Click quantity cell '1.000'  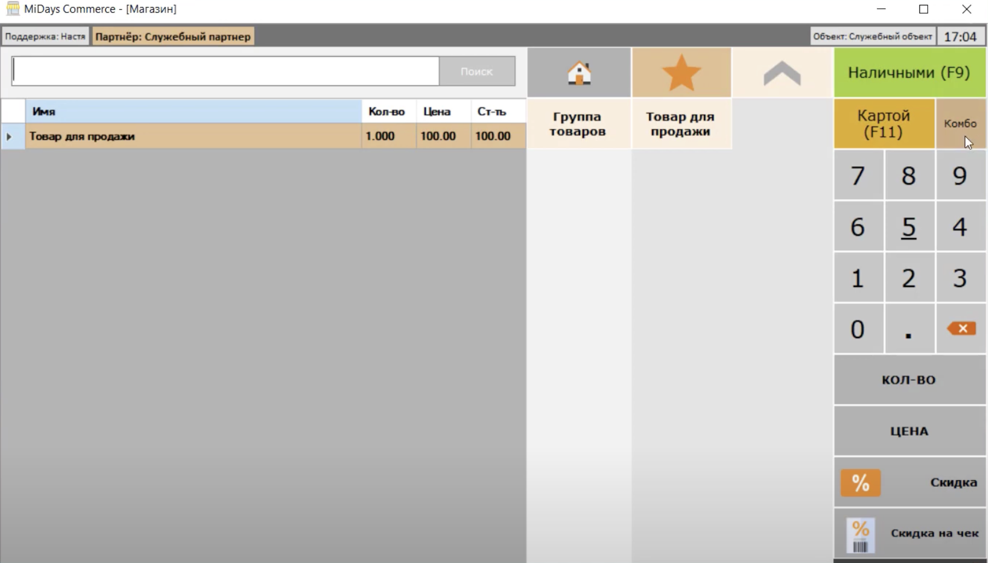(x=389, y=136)
